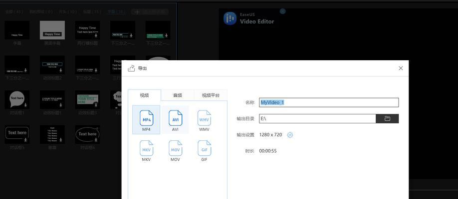Download the 两行横标题 template

tap(96, 35)
